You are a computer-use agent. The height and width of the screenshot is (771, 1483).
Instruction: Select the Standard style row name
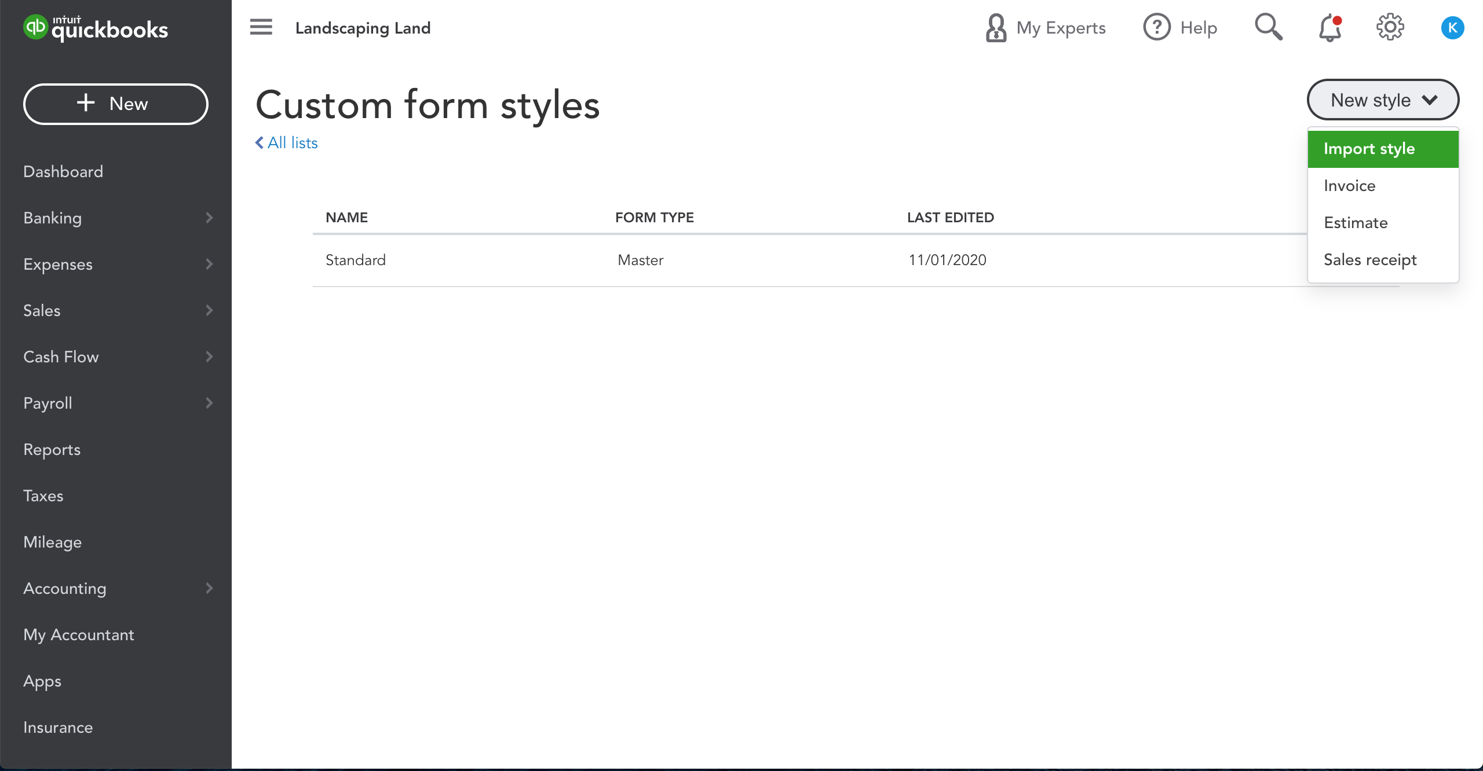pyautogui.click(x=356, y=260)
